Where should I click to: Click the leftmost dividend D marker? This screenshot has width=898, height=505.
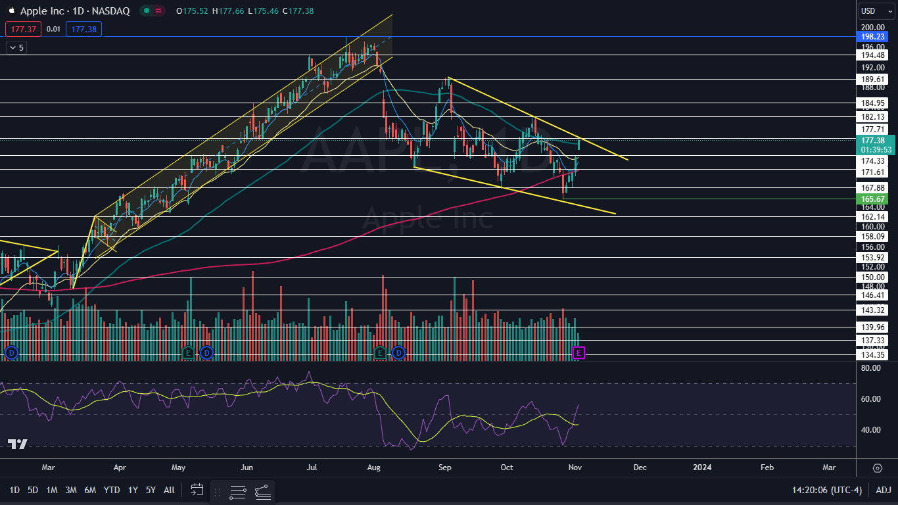(11, 353)
